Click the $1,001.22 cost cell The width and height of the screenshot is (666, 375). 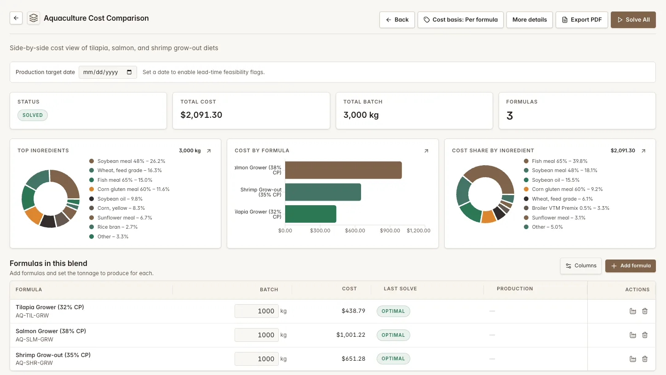point(351,335)
